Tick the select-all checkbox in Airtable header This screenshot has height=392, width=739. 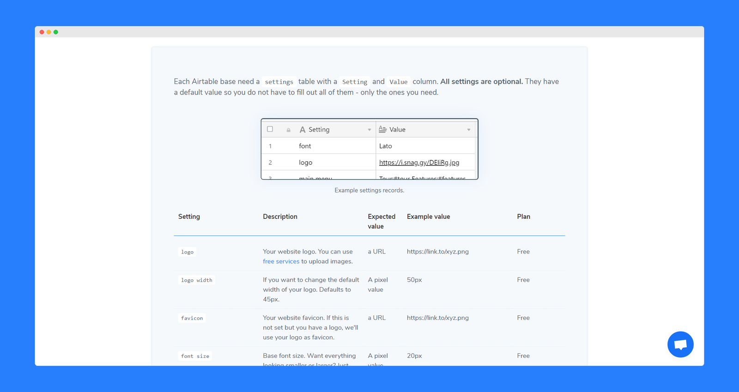click(x=270, y=129)
